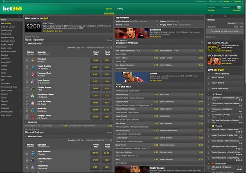This screenshot has width=246, height=173.
Task: Click Simply Chanel fixed place odds 2.80
Action: tap(106, 117)
